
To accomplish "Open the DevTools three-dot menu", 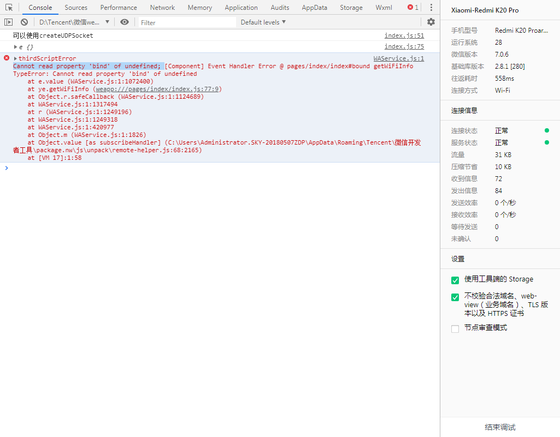I will coord(431,8).
